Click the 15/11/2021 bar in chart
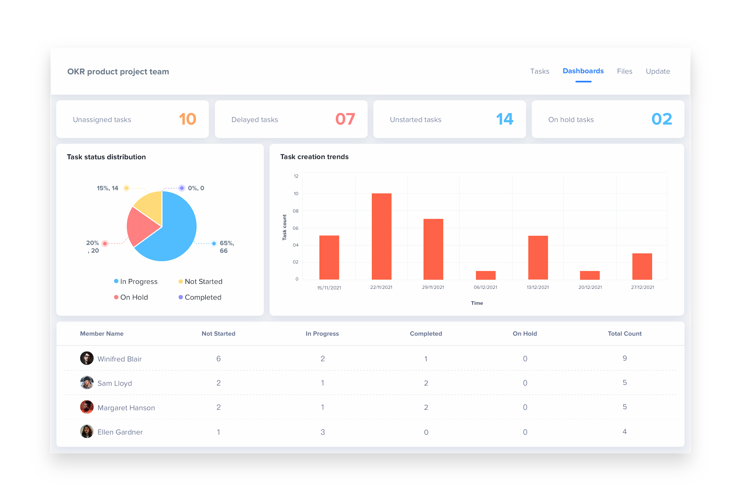741x501 pixels. click(x=329, y=257)
